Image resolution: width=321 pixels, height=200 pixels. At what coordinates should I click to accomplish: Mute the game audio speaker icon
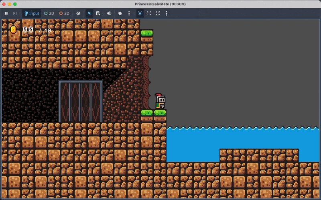click(109, 13)
